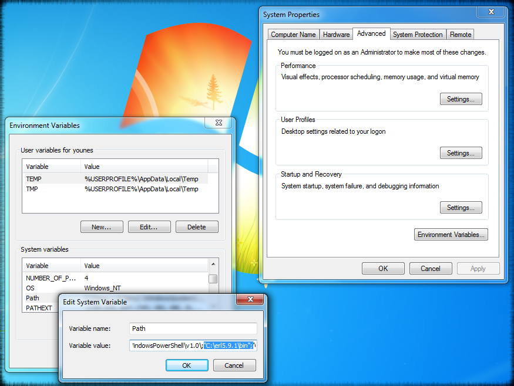Screen dimensions: 514x386
Task: Select the NUMBER_OF_P... system variable
Action: (x=115, y=278)
